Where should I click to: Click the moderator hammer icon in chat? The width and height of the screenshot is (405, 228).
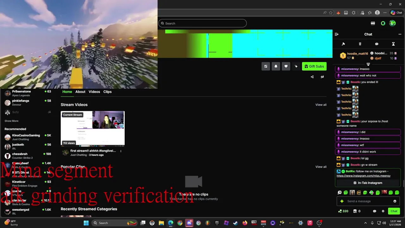click(x=343, y=44)
